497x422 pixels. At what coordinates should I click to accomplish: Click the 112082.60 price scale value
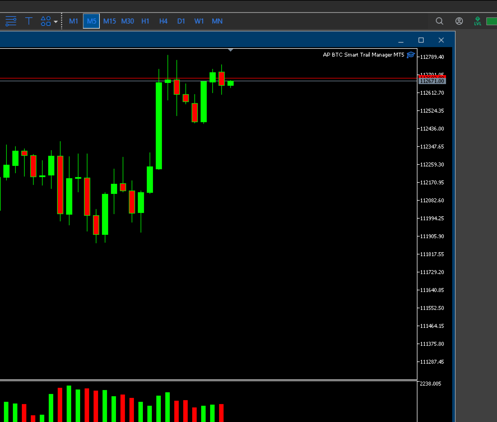432,201
